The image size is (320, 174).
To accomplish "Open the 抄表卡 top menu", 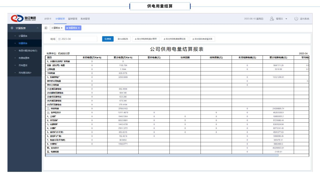I will (x=48, y=19).
